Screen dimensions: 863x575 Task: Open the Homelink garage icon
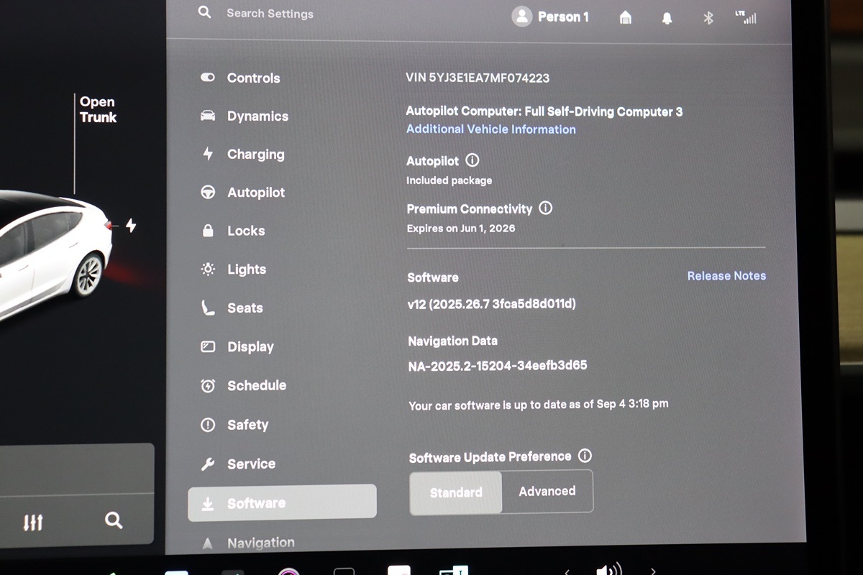click(x=626, y=18)
